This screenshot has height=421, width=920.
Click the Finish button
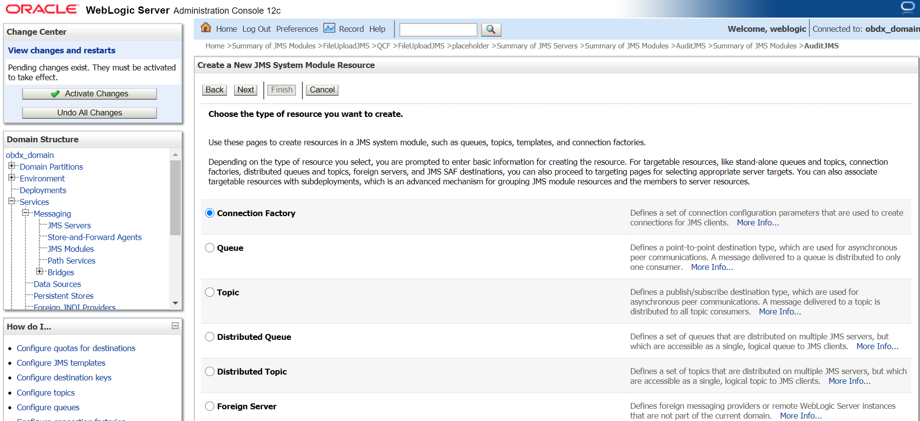[x=282, y=90]
